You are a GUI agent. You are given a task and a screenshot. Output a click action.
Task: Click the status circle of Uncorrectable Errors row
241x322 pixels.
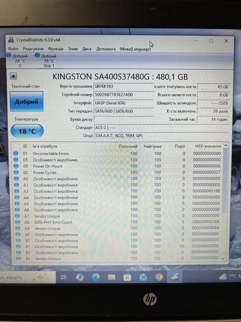16,153
